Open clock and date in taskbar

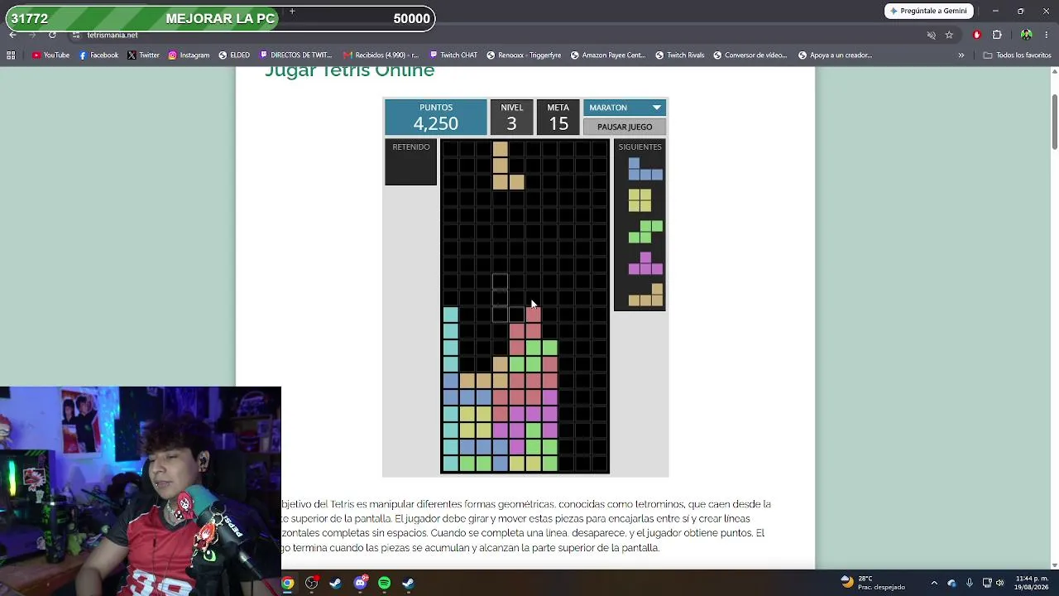[x=1032, y=583]
